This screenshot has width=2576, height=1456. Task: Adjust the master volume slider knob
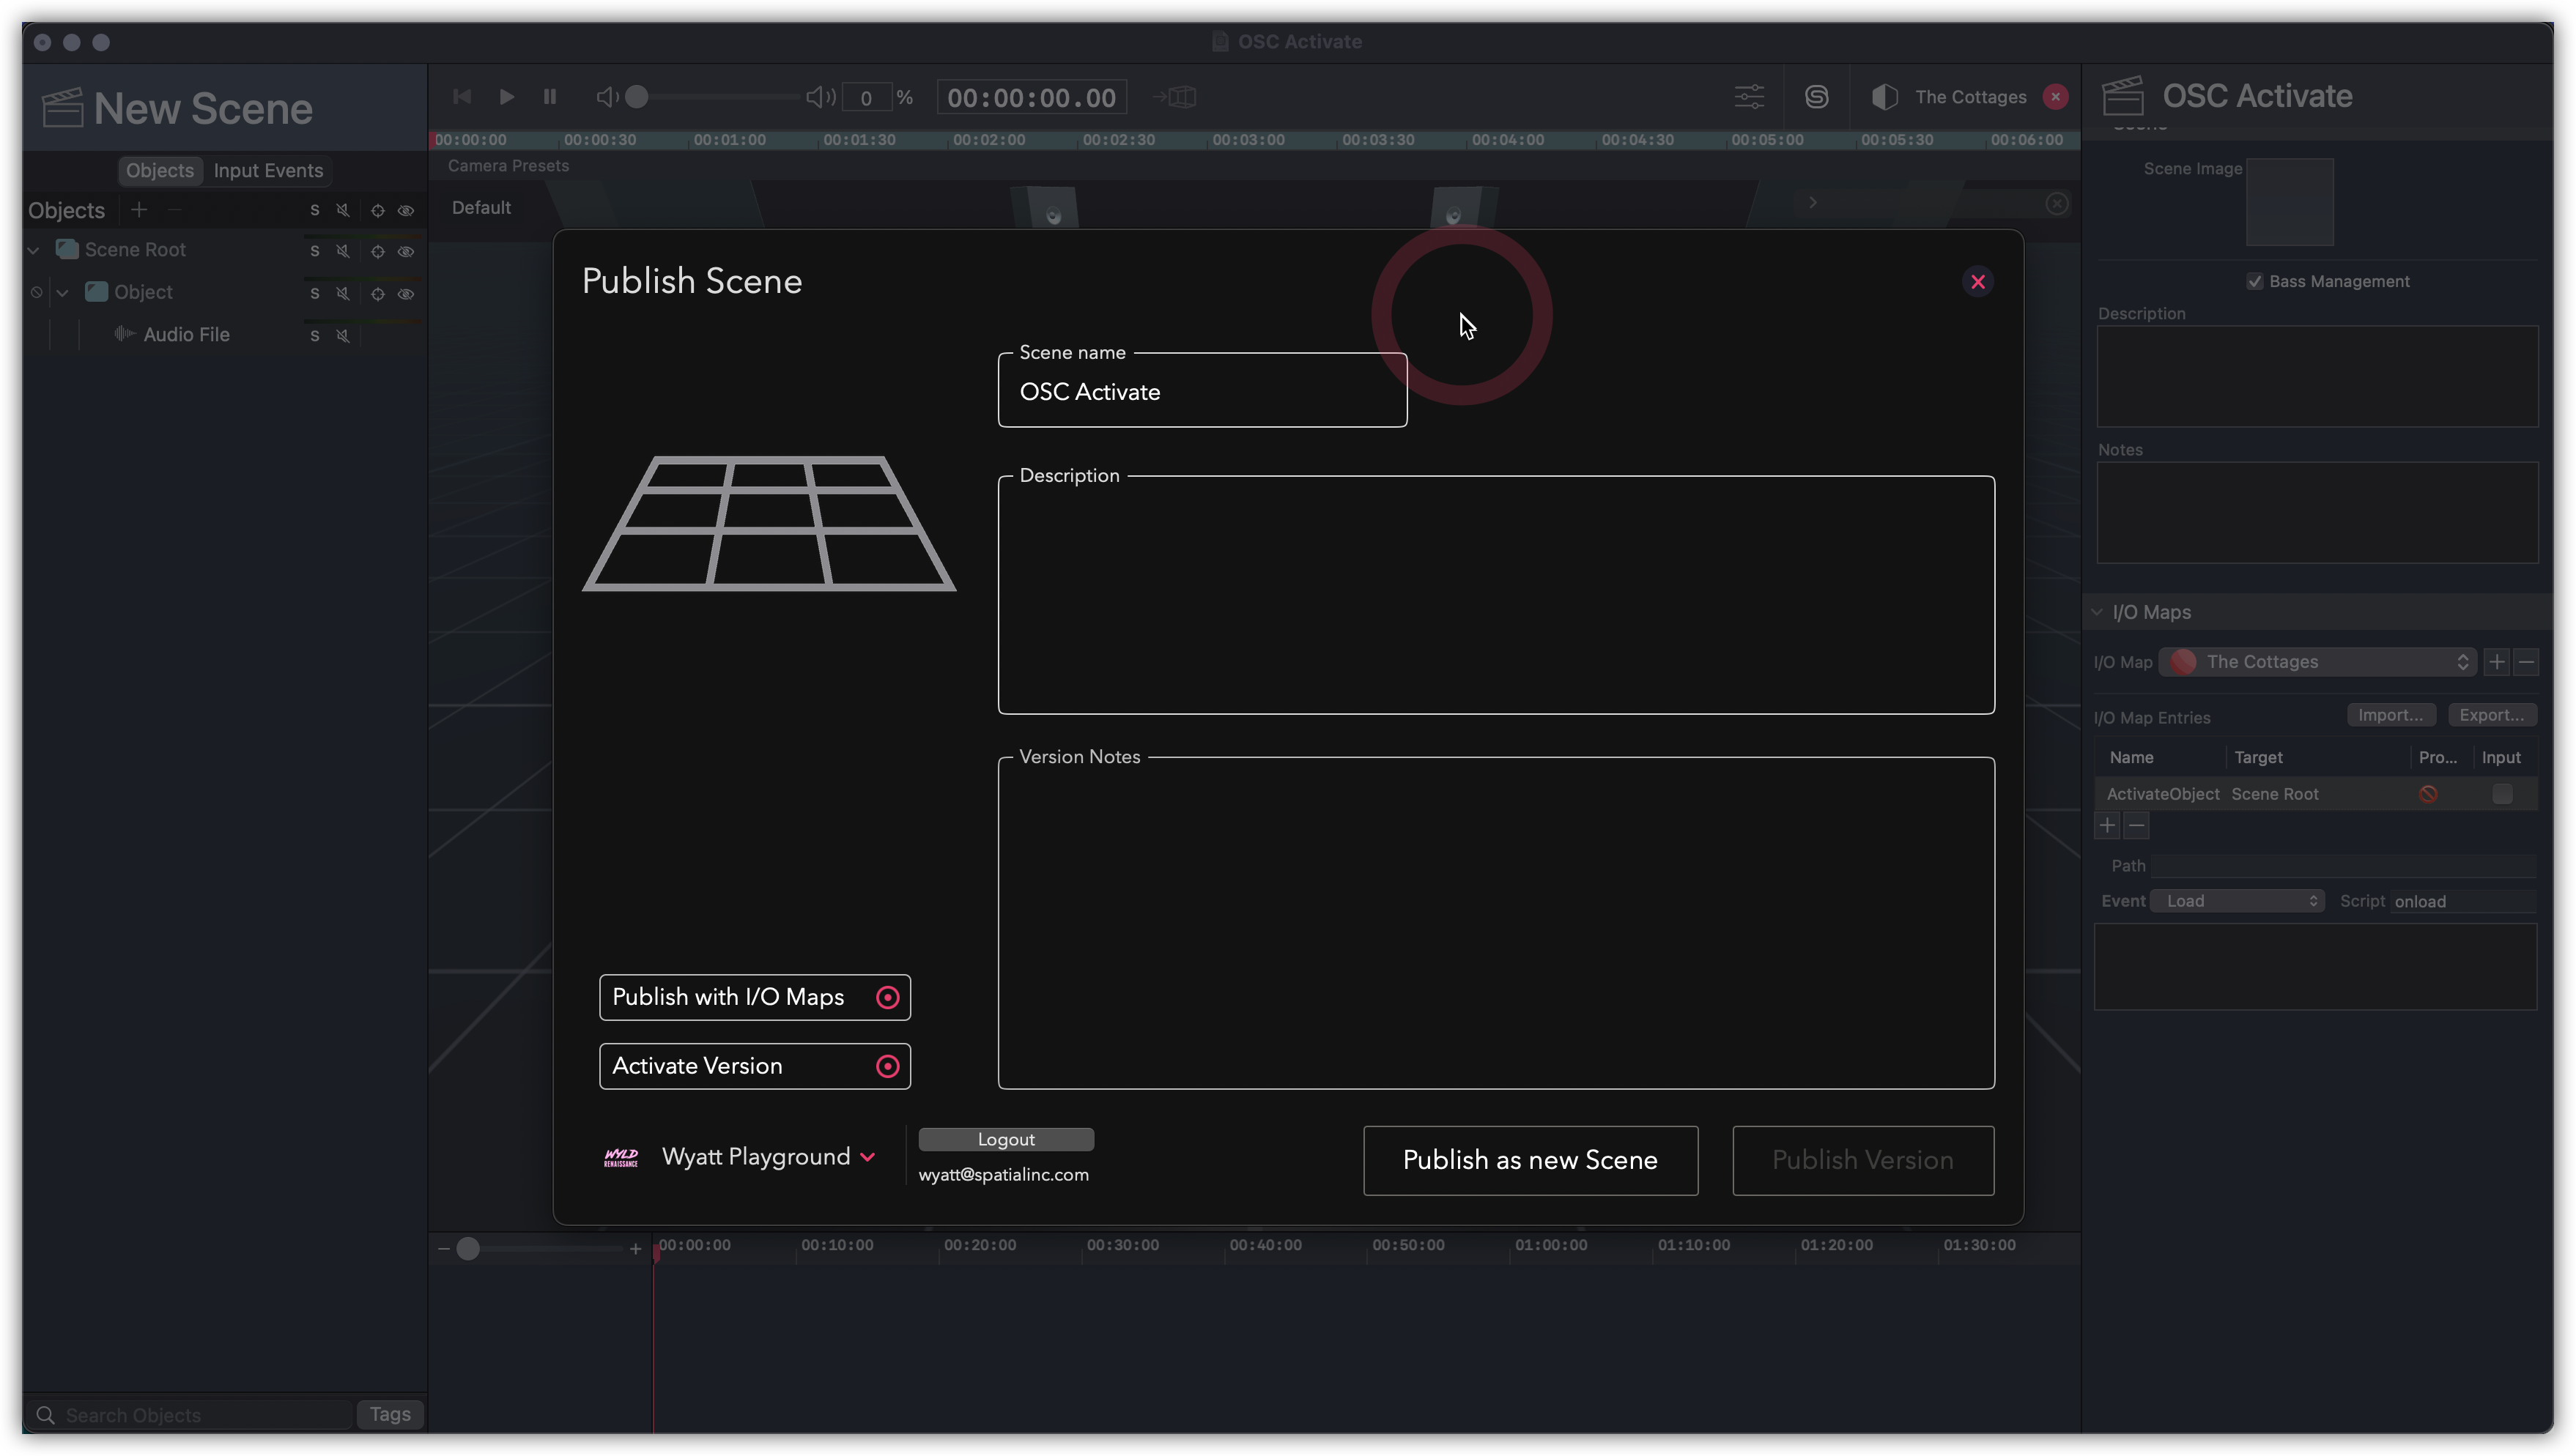(636, 97)
